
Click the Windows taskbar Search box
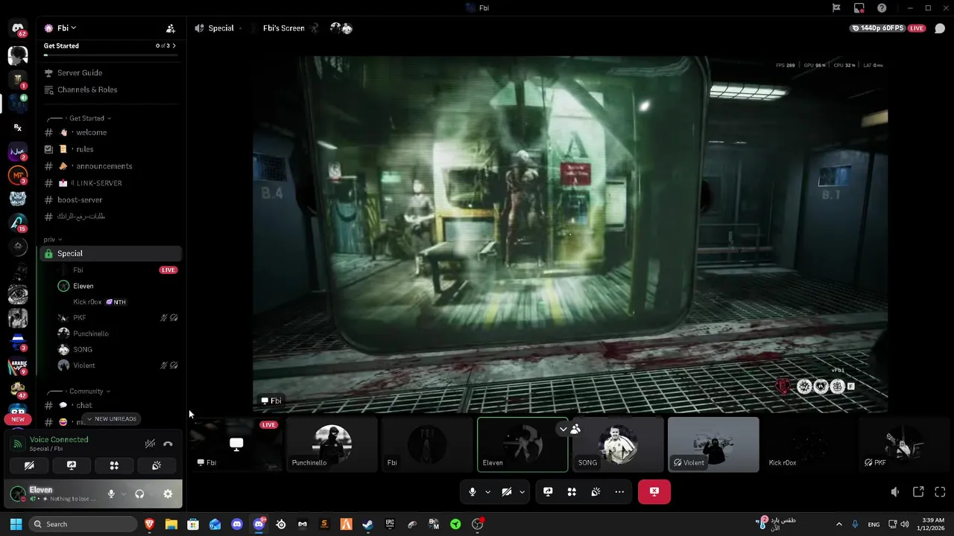(x=83, y=524)
